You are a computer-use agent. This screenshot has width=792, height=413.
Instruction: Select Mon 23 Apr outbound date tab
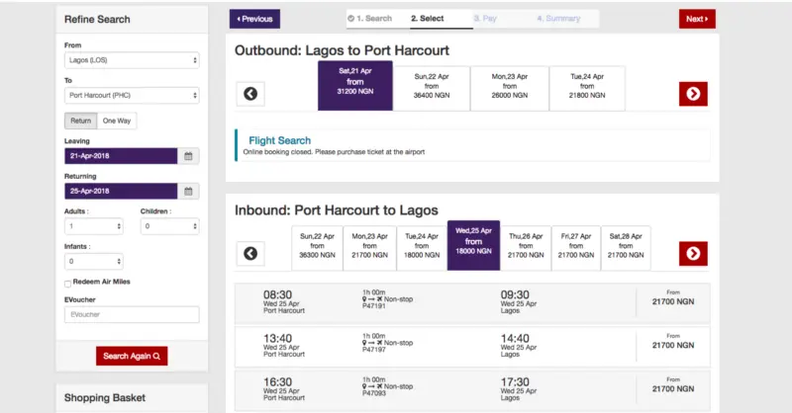[x=511, y=87]
